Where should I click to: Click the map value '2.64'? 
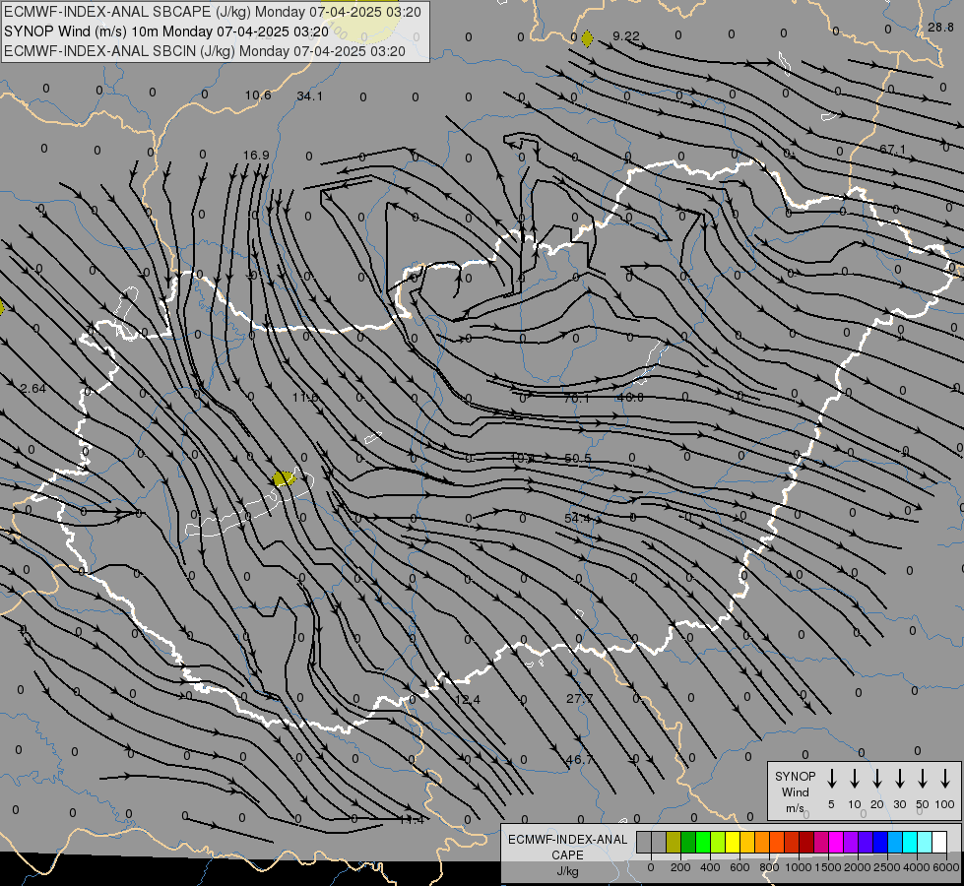pyautogui.click(x=32, y=389)
